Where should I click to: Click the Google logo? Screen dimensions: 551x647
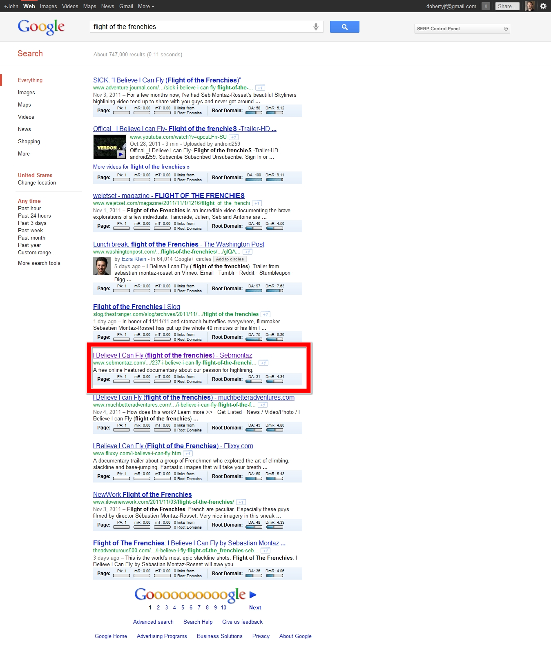tap(41, 27)
